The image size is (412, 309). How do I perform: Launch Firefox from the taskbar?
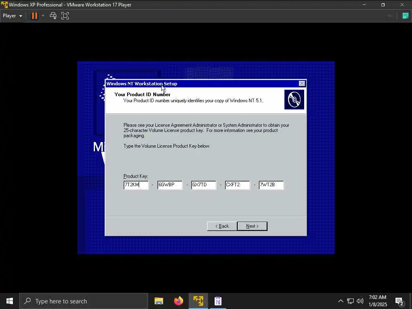pos(179,301)
